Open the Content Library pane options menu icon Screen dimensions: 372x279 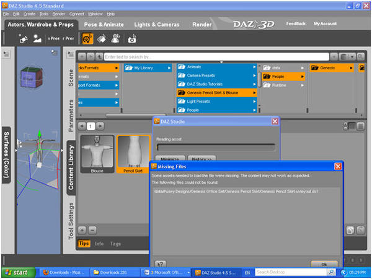tap(71, 54)
